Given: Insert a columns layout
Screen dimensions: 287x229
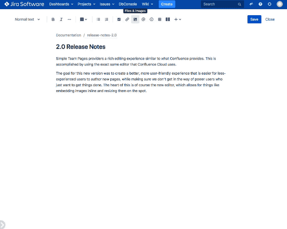Looking at the screenshot, I should coord(168,19).
